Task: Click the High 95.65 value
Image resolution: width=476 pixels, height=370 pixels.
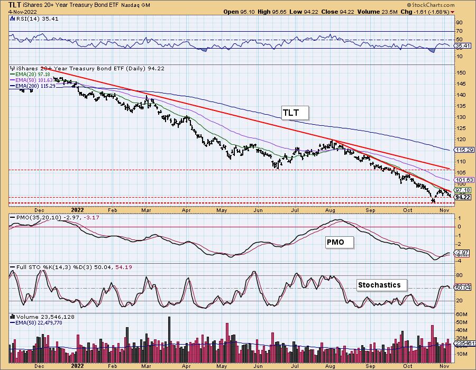Action: (272, 12)
